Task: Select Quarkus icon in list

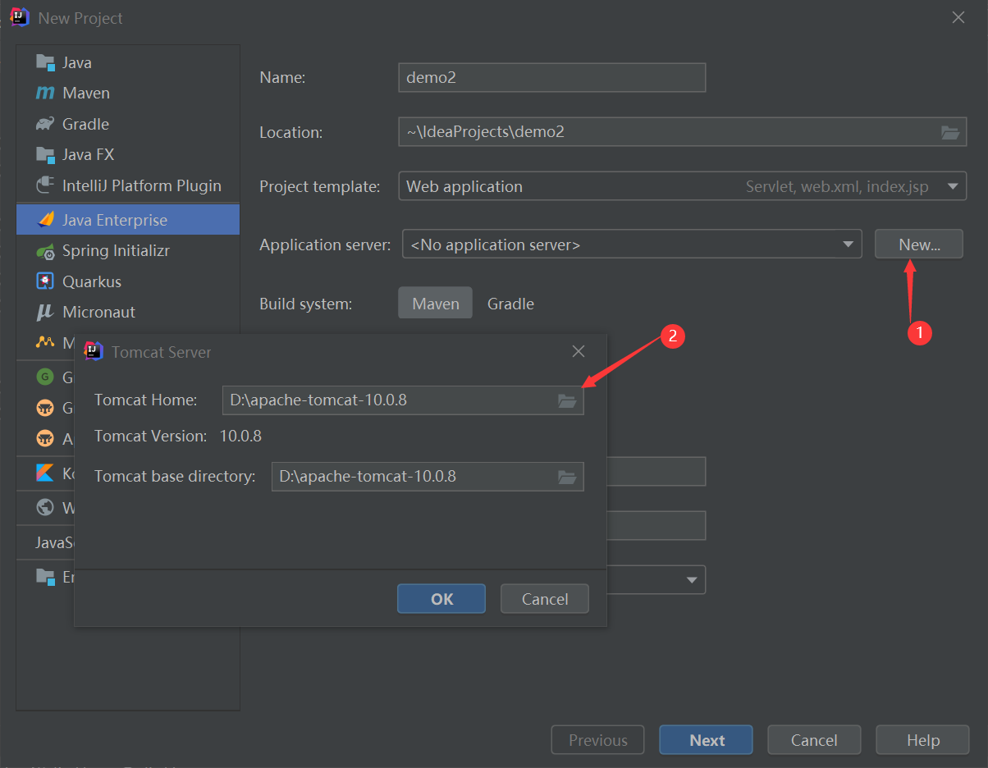Action: coord(45,281)
